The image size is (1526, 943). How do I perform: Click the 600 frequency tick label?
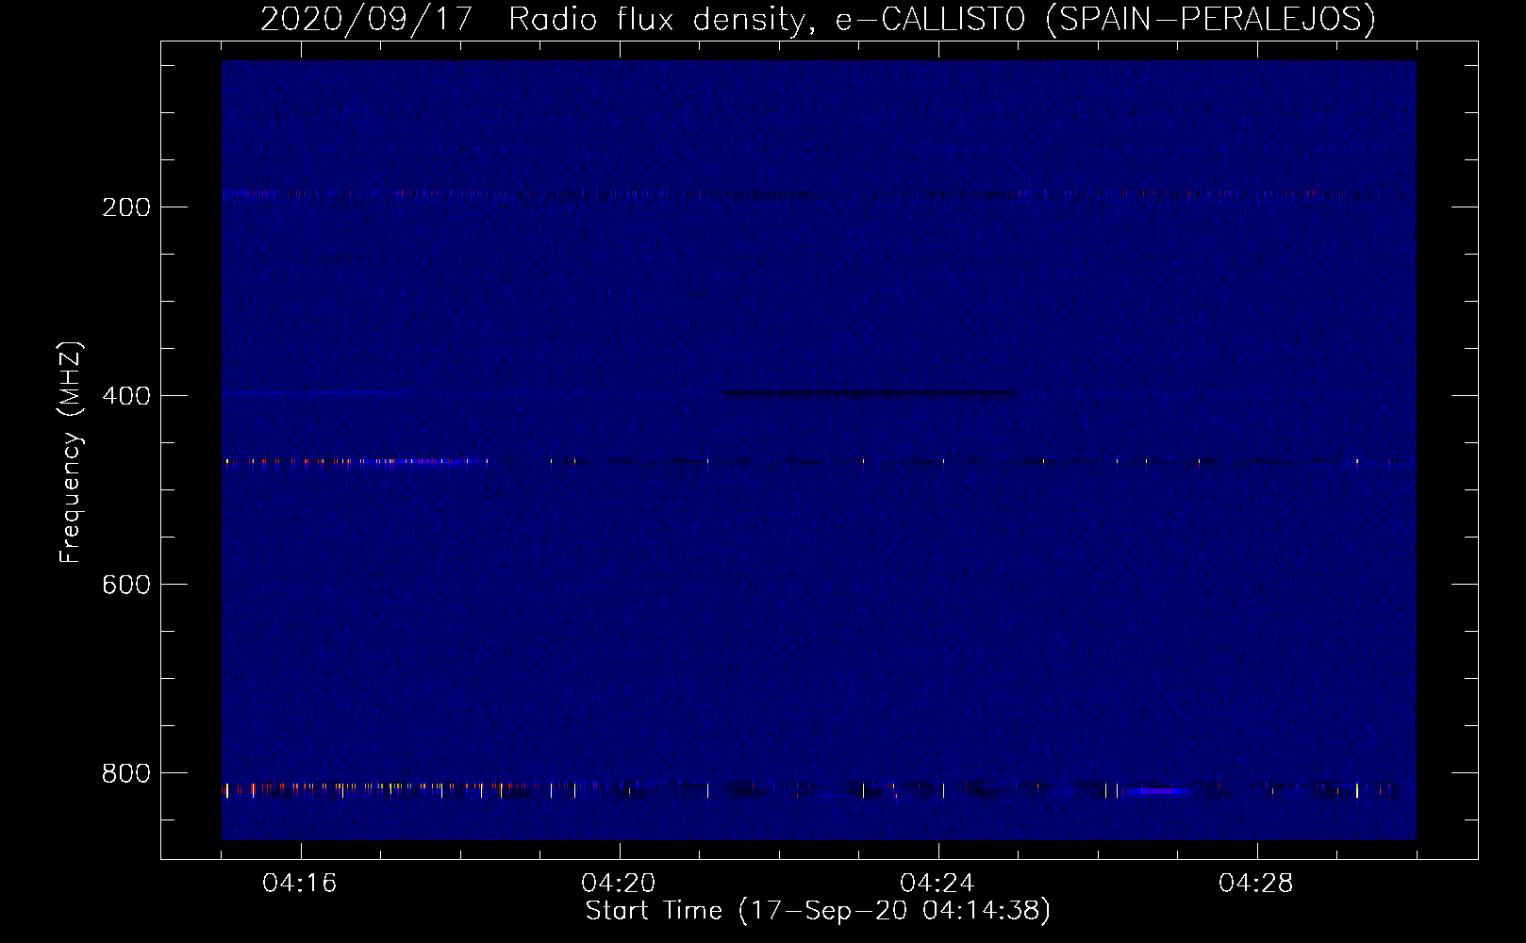pyautogui.click(x=126, y=585)
